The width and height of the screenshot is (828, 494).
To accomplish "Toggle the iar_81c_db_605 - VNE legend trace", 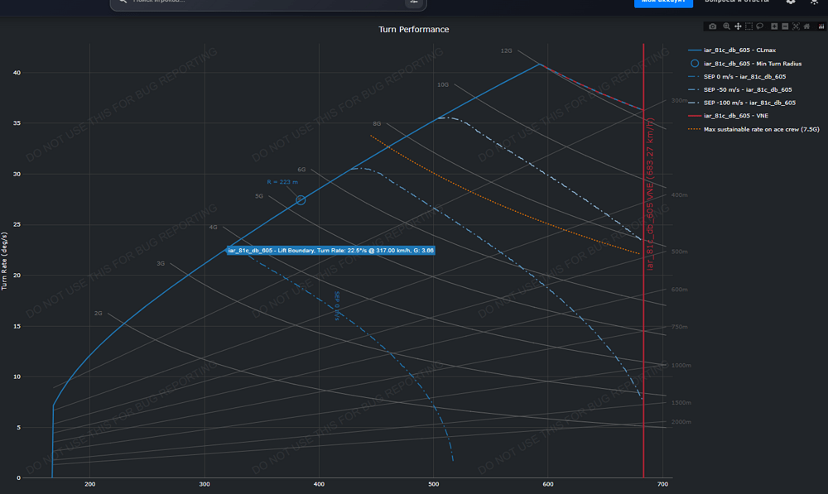I will (728, 116).
